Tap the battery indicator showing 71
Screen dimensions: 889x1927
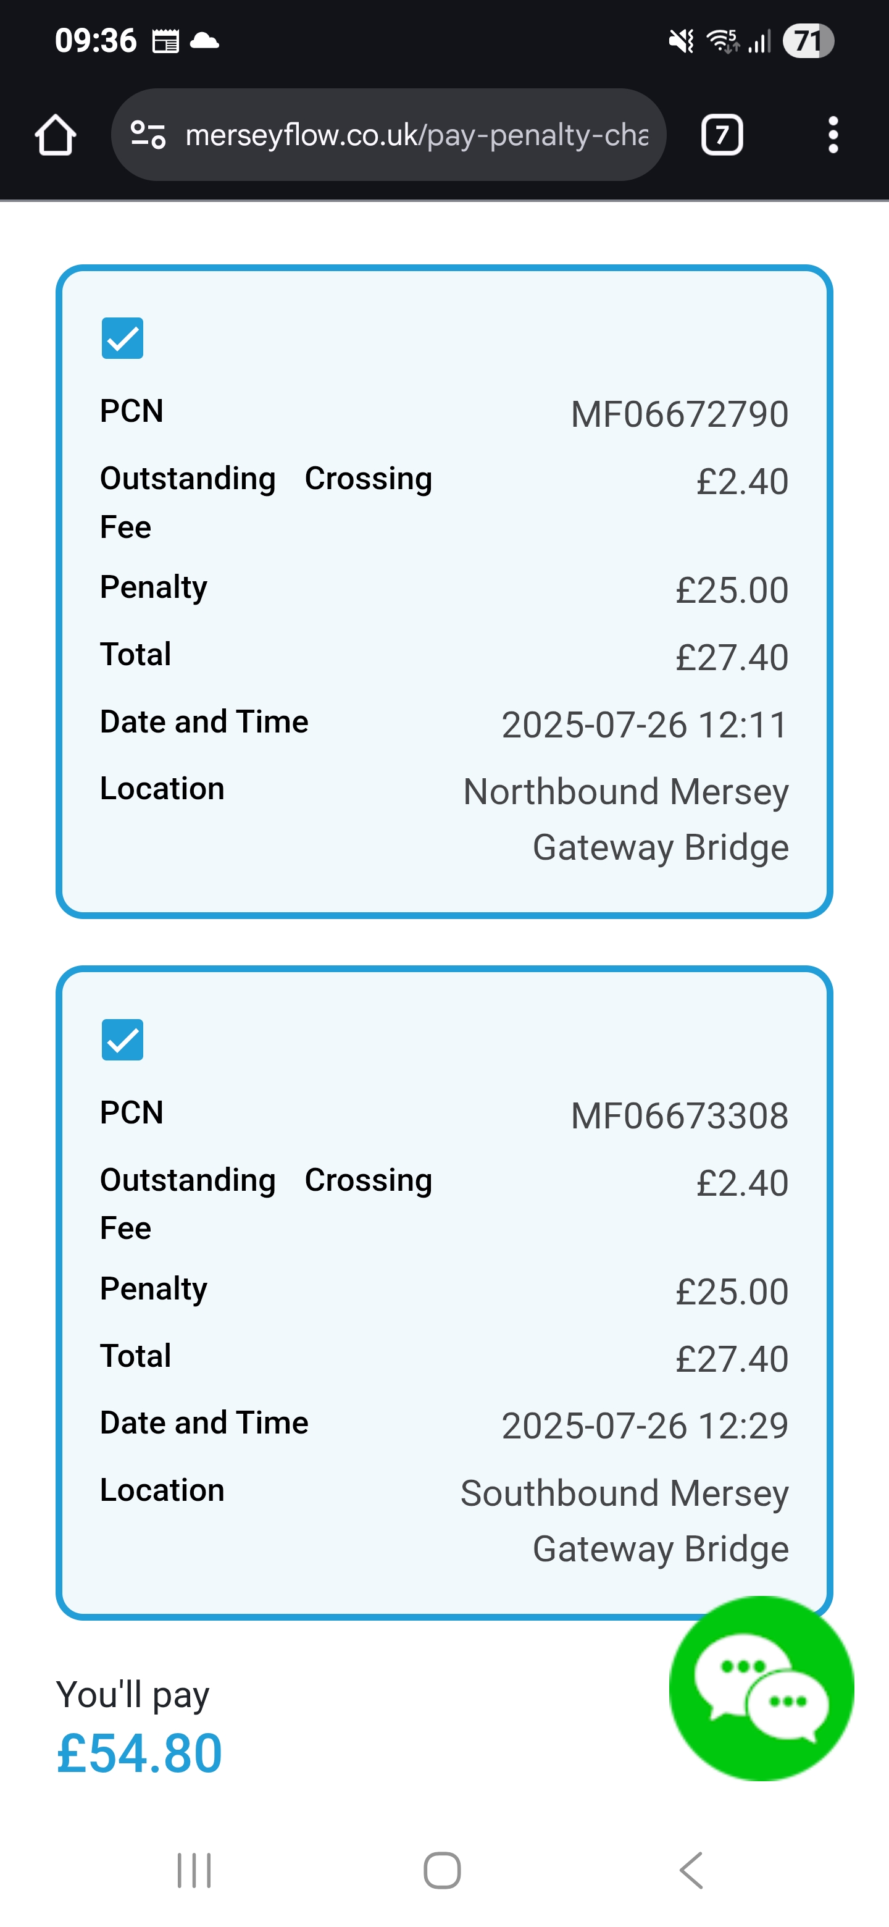point(808,41)
